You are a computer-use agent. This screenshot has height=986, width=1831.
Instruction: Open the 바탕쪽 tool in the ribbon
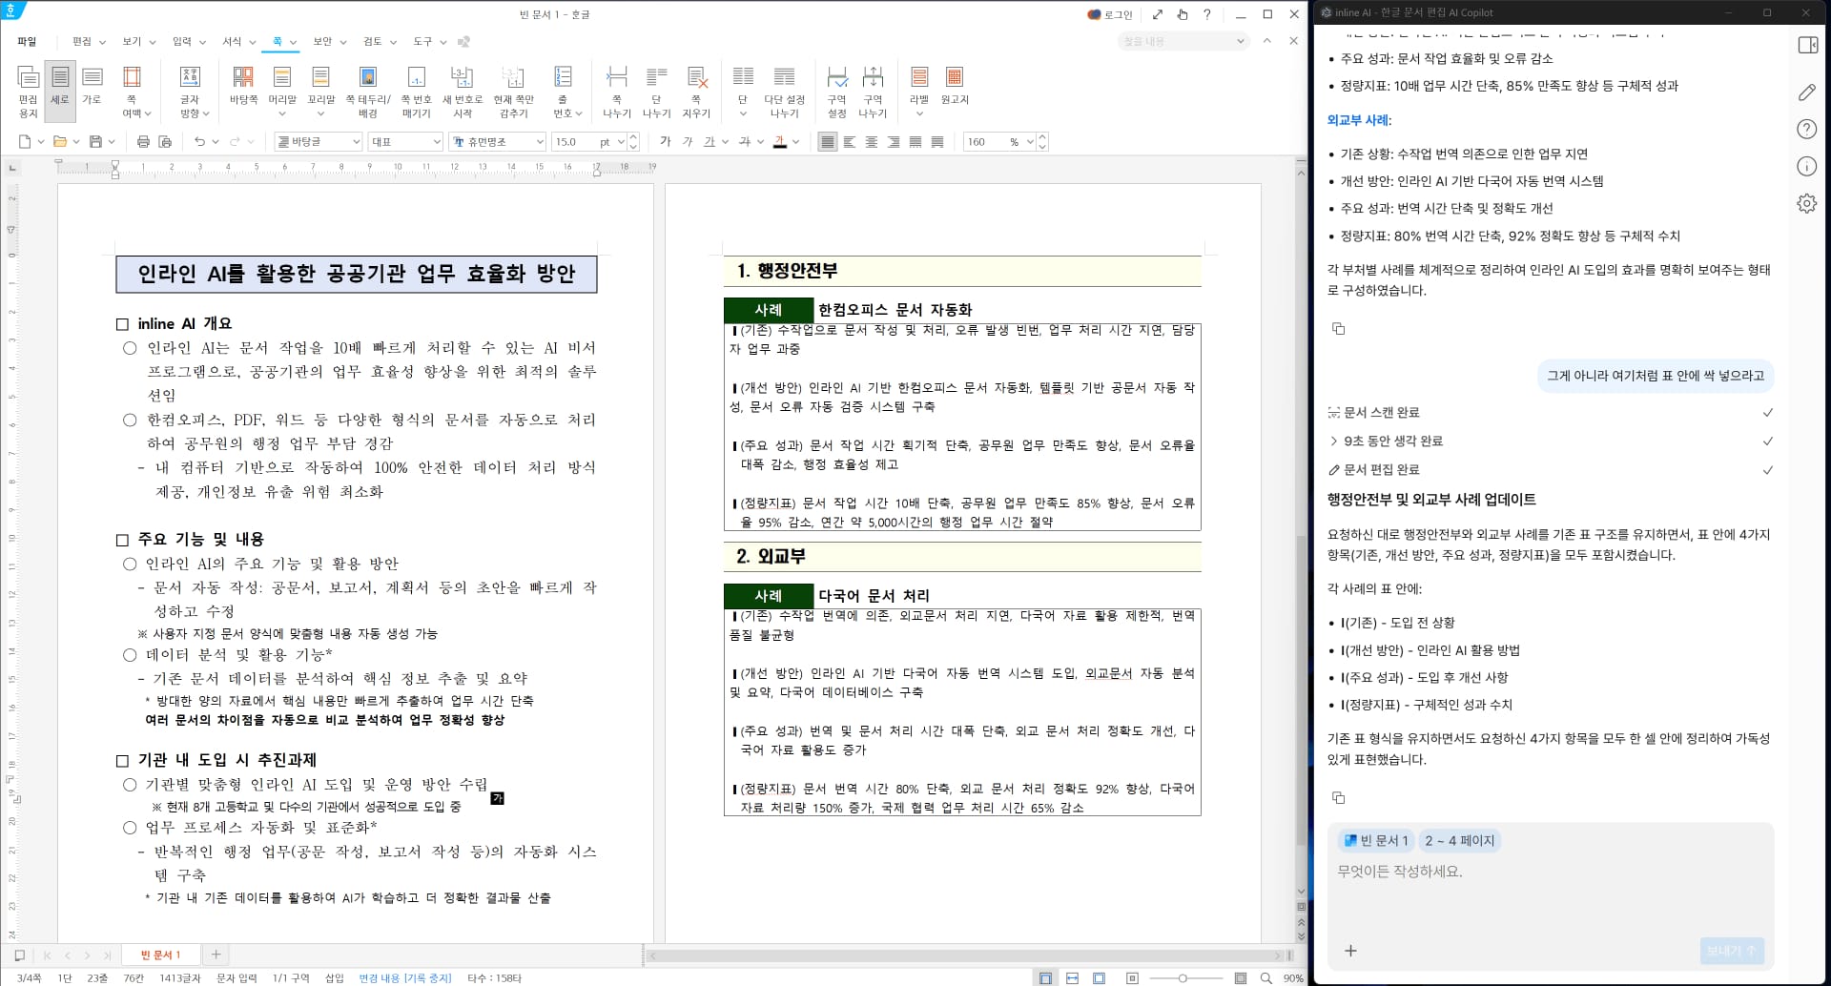tap(243, 84)
